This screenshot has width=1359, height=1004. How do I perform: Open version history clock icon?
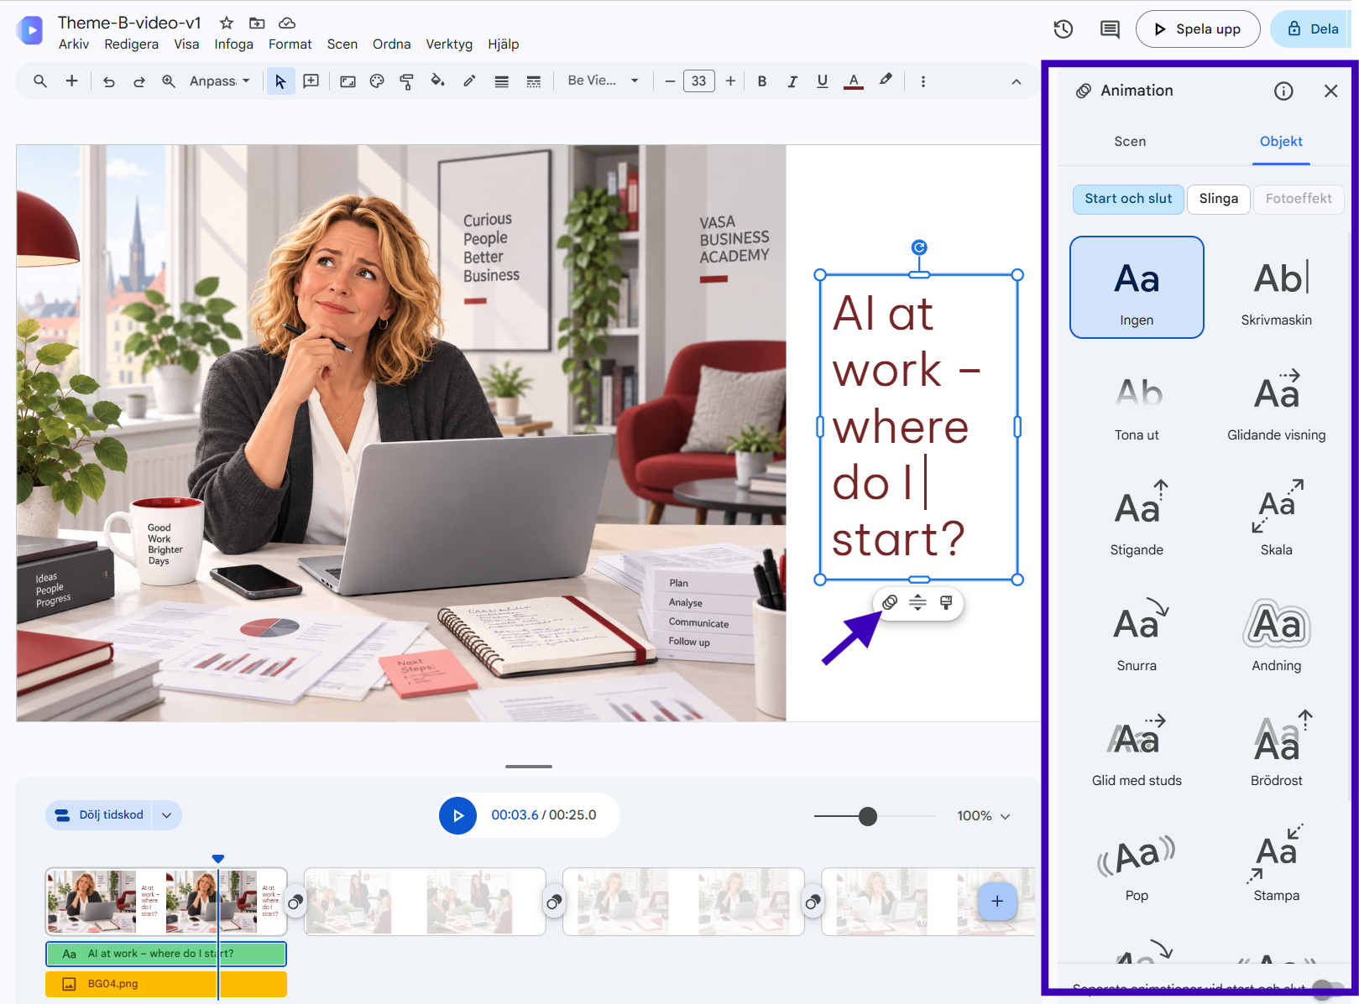click(1063, 29)
